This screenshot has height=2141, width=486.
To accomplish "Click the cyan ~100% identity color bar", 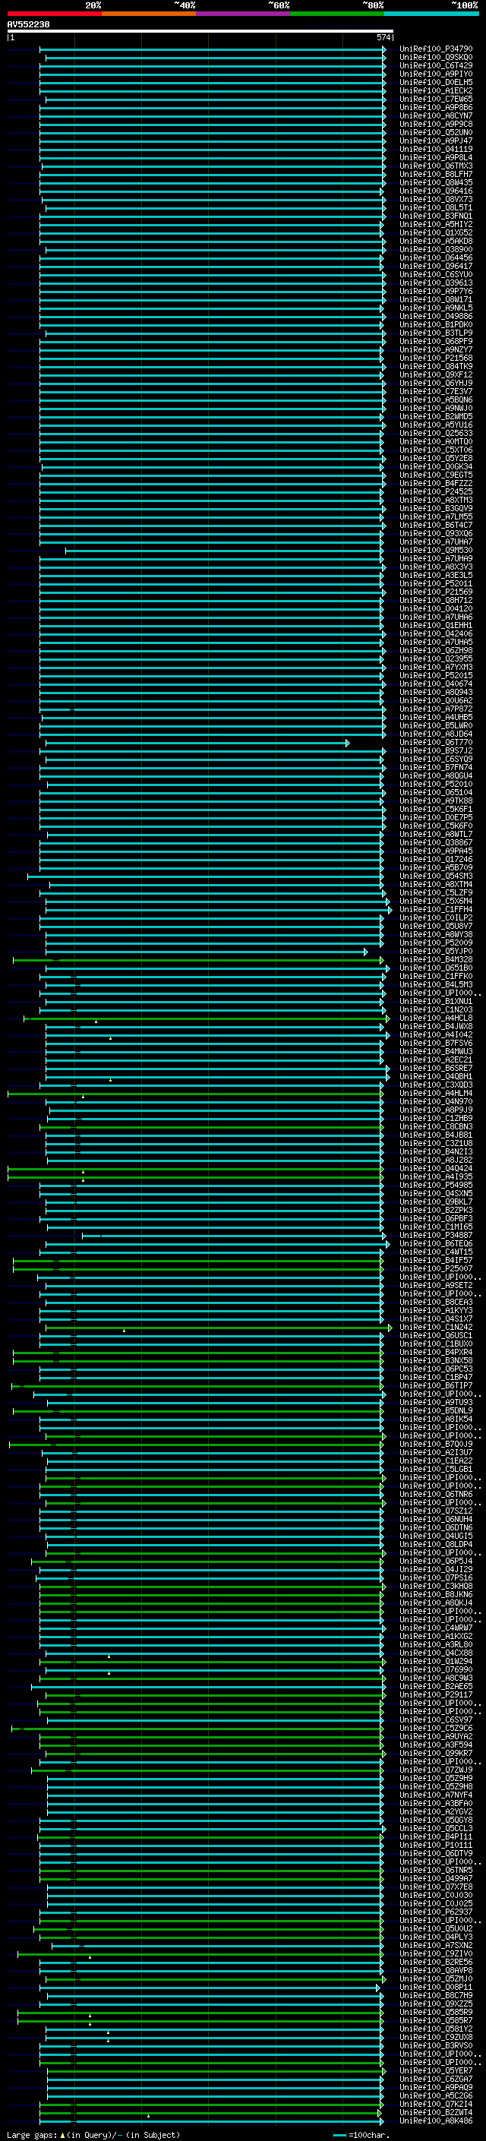I will click(431, 14).
